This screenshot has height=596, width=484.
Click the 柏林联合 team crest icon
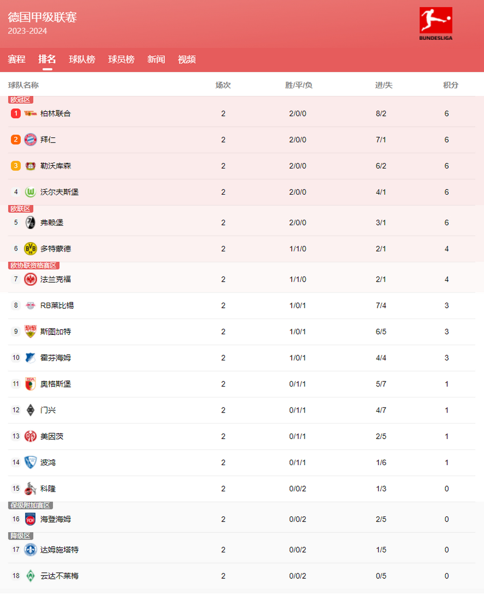click(x=30, y=114)
